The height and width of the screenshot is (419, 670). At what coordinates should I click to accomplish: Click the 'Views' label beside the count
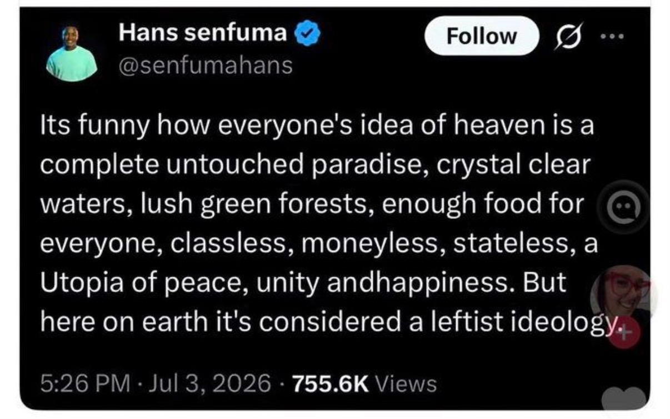[406, 383]
